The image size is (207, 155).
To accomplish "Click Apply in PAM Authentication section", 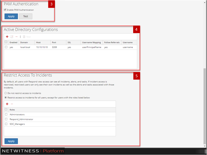I will tap(11, 16).
